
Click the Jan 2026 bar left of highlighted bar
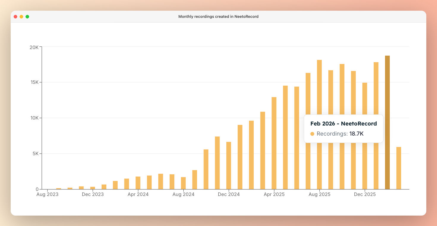pos(376,89)
